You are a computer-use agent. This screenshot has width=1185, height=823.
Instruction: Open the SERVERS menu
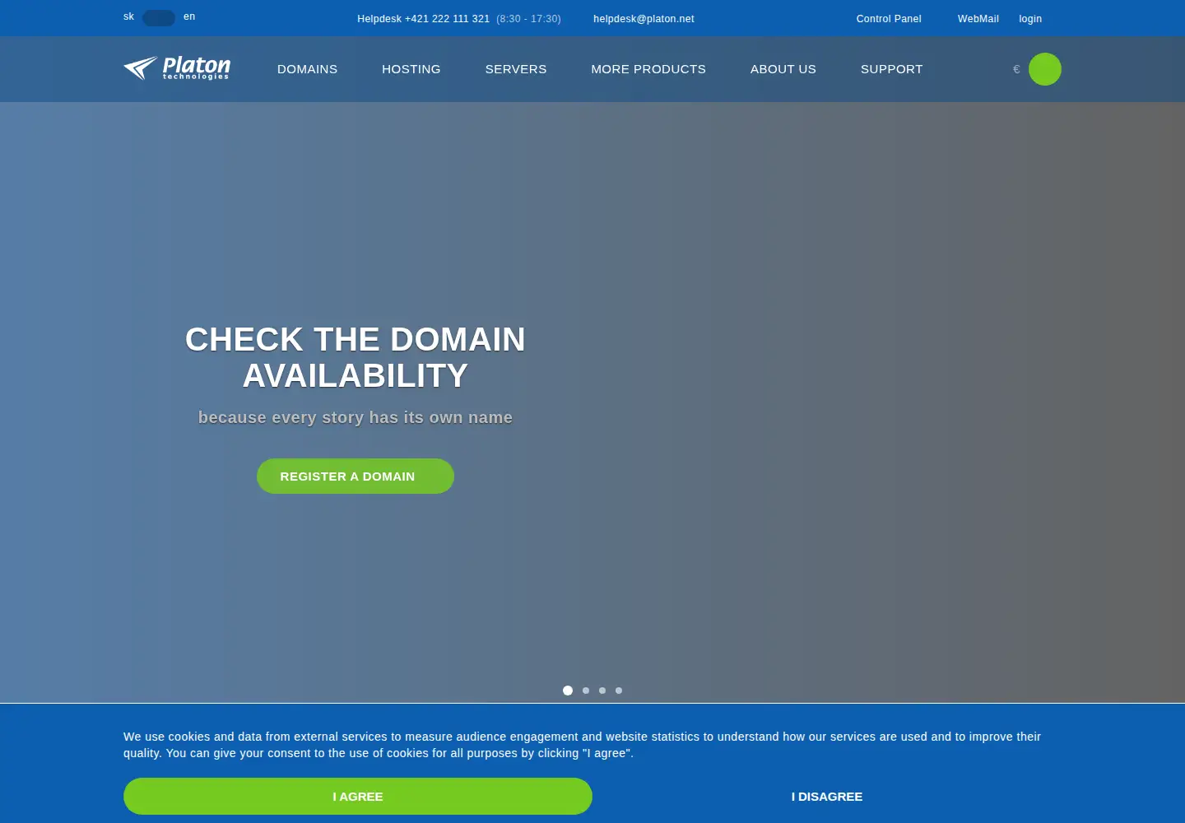coord(516,69)
